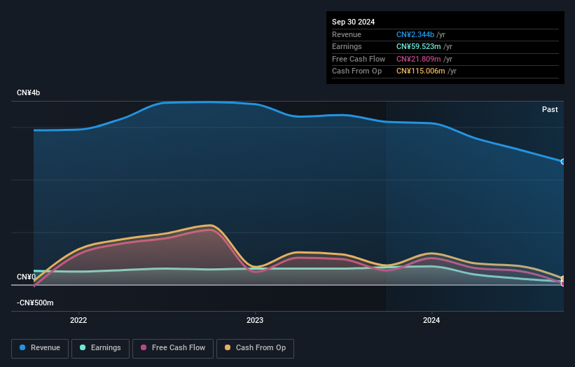This screenshot has height=367, width=575.
Task: Click the CN¥2.344b revenue value
Action: pos(415,34)
